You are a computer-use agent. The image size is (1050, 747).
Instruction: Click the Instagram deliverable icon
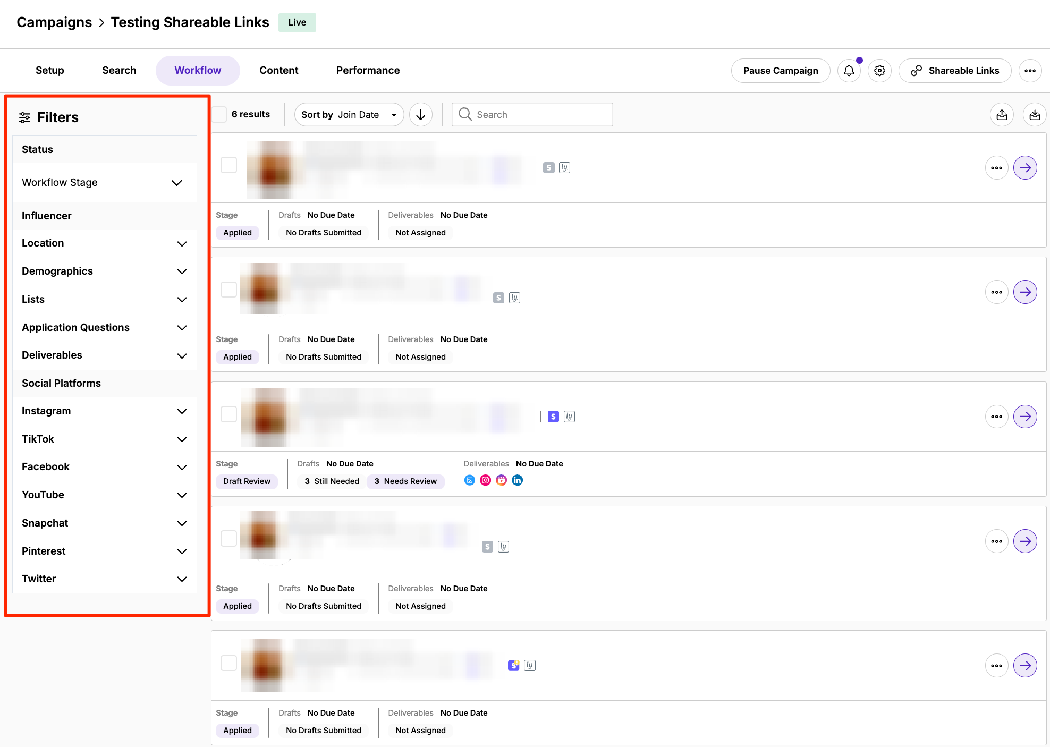tap(485, 480)
